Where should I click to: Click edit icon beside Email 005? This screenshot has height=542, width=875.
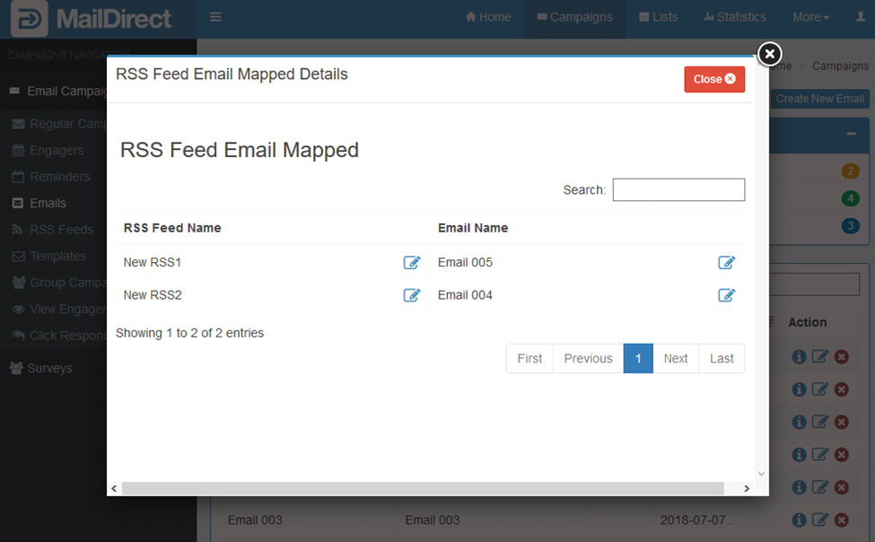tap(726, 263)
